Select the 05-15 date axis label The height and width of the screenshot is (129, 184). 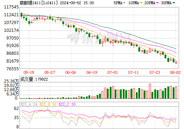click(x=29, y=72)
